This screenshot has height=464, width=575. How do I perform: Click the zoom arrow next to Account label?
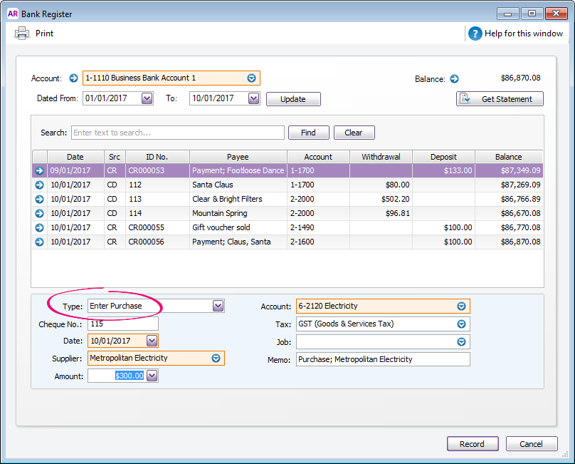click(x=73, y=78)
